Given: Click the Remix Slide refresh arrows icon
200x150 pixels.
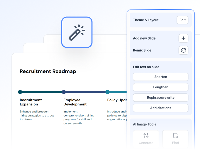Looking at the screenshot, I should pos(183,50).
